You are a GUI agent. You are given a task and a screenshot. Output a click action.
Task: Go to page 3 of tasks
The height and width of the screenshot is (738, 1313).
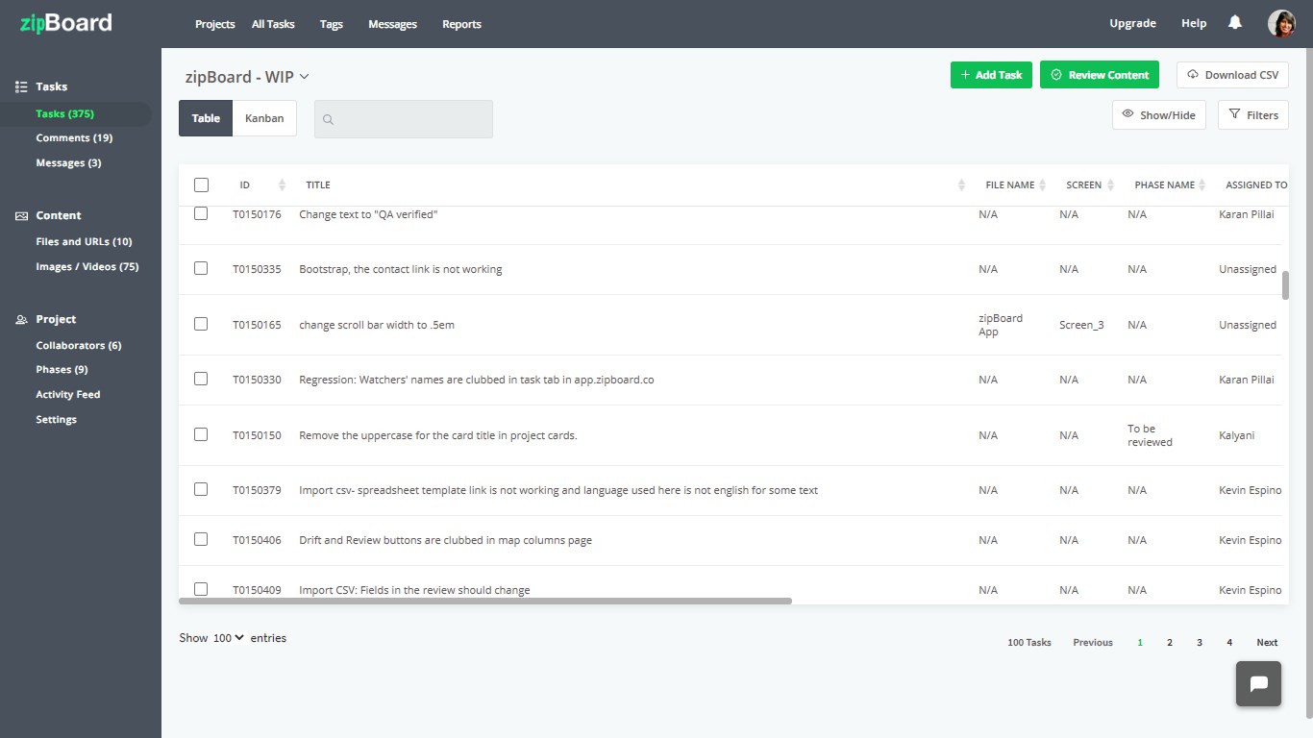pyautogui.click(x=1200, y=643)
